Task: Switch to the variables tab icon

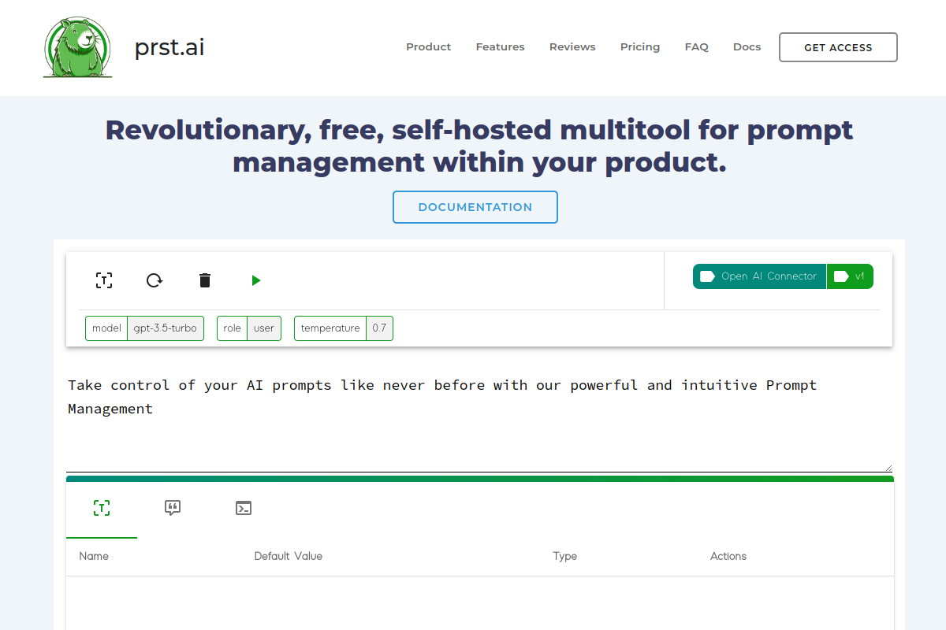Action: click(x=102, y=508)
